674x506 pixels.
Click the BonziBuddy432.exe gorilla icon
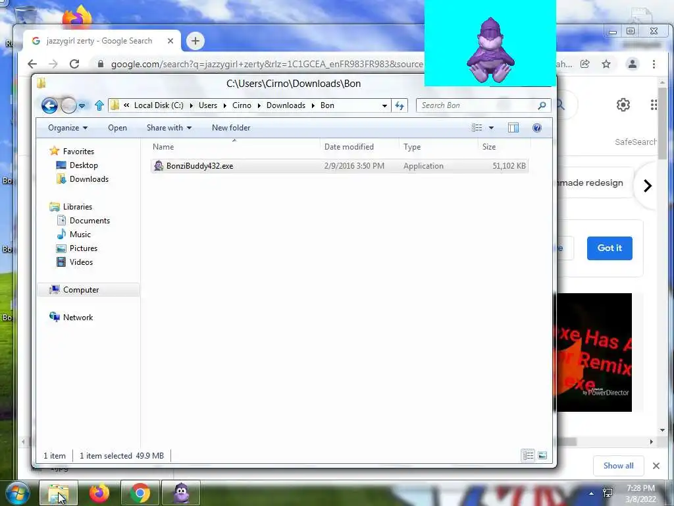pyautogui.click(x=159, y=166)
